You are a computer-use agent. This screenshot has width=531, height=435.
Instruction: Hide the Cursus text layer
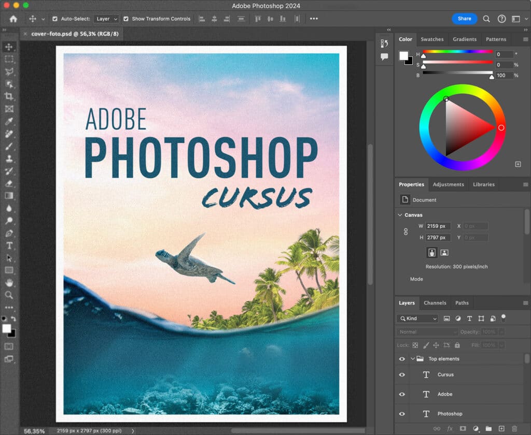[402, 375]
